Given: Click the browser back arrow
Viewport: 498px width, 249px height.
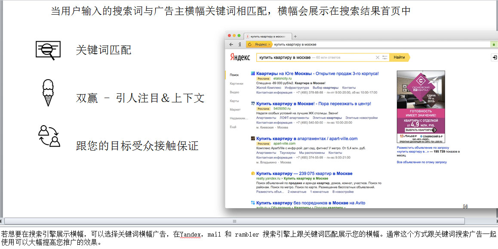Looking at the screenshot, I should pos(231,44).
